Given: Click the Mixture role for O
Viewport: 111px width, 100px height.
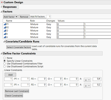Looking at the screenshot, I should point(34,31).
